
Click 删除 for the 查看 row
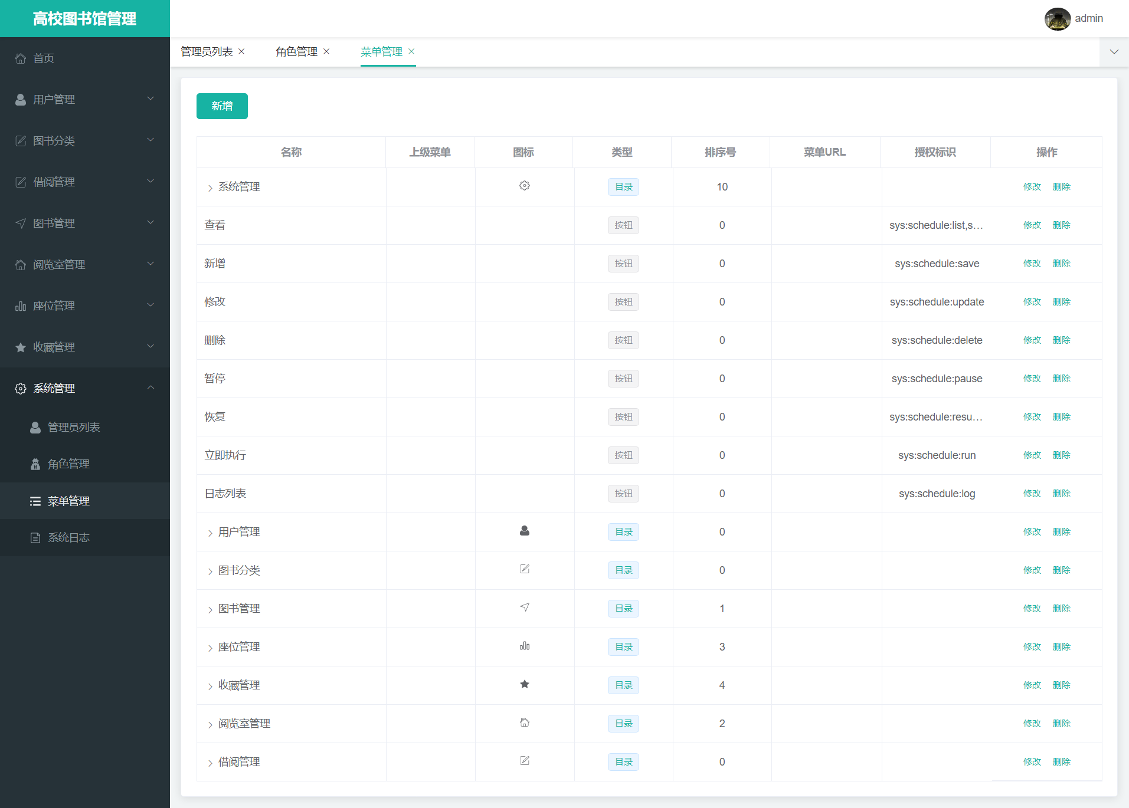1062,225
